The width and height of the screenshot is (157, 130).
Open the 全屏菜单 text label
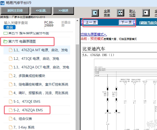pos(107,13)
